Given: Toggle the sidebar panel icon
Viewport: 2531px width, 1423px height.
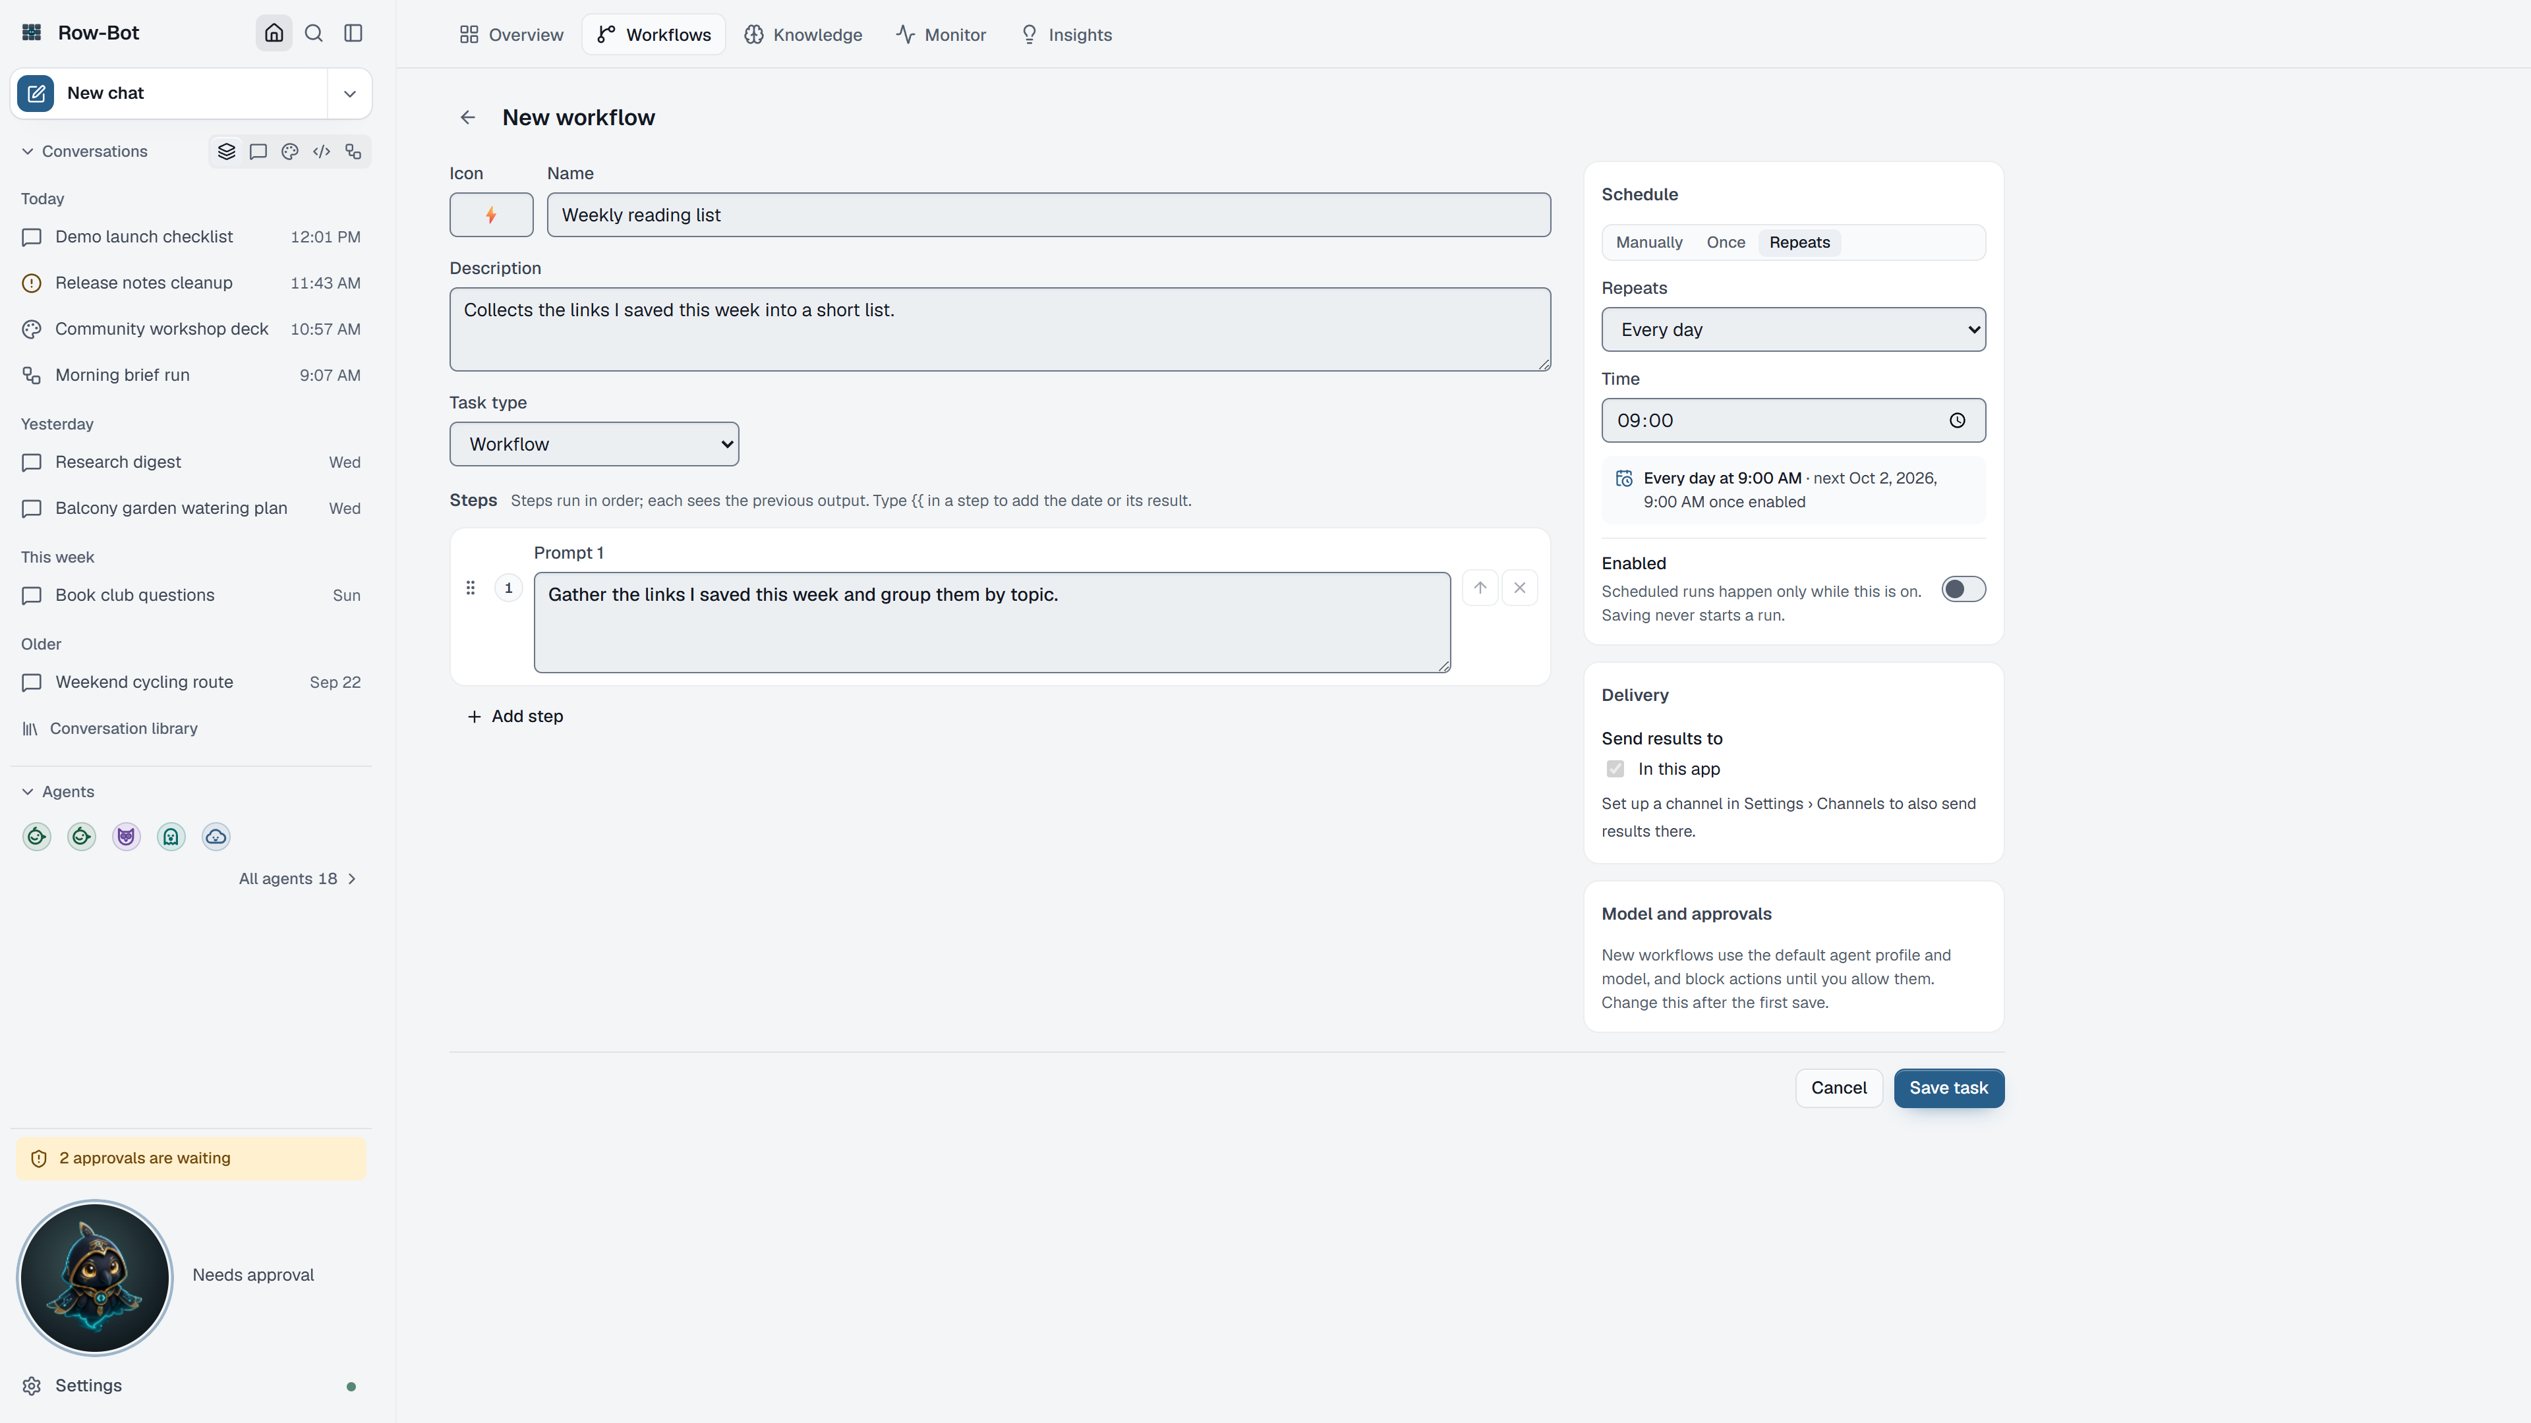Looking at the screenshot, I should pyautogui.click(x=353, y=34).
